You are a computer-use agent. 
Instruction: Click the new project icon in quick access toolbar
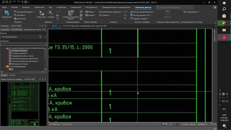[x=3, y=2]
